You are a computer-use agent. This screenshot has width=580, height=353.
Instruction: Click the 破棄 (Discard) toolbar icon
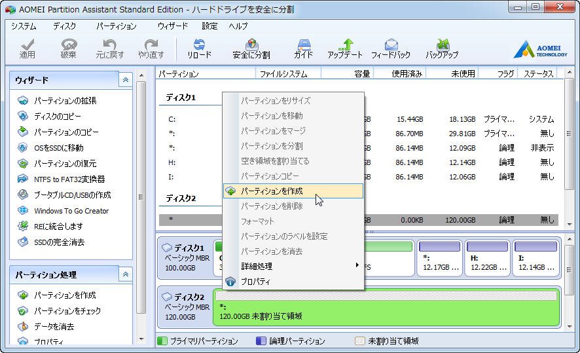(69, 49)
